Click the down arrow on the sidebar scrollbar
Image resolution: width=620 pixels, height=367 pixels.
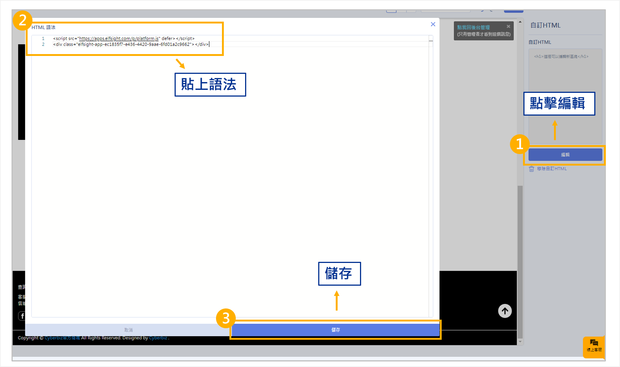(520, 341)
